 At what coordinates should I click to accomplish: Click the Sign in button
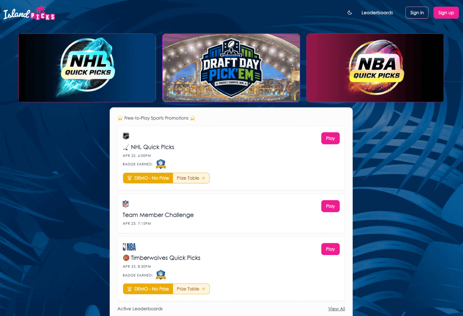click(x=417, y=13)
